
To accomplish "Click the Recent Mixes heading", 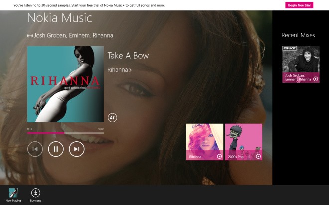I will pos(298,35).
